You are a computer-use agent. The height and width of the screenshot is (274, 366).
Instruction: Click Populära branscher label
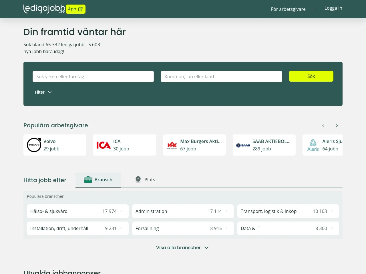(x=45, y=196)
